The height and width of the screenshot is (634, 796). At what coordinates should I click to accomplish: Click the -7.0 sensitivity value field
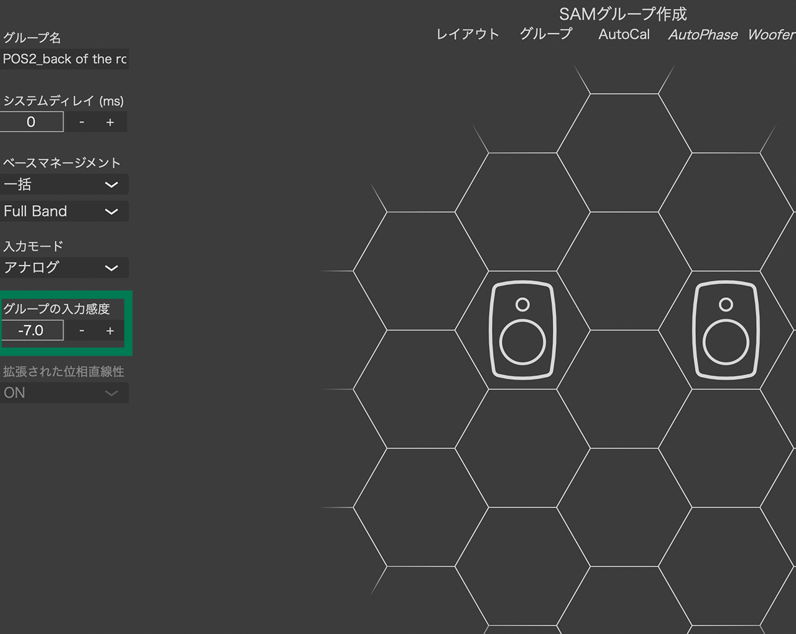tap(32, 331)
